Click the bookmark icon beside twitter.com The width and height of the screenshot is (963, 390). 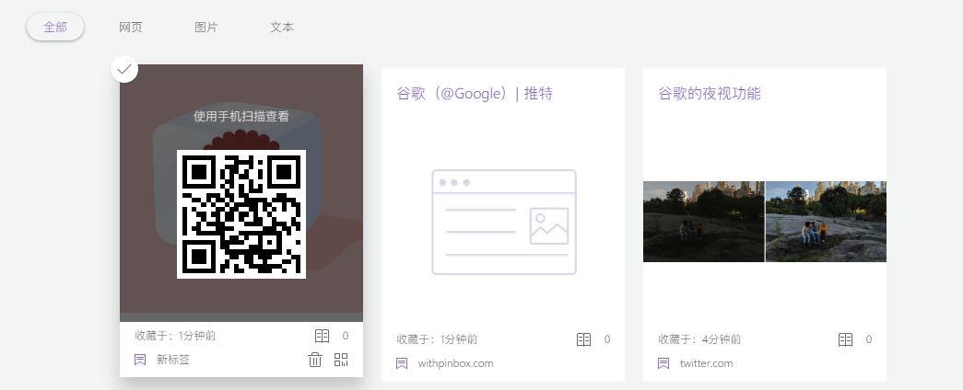click(x=664, y=363)
